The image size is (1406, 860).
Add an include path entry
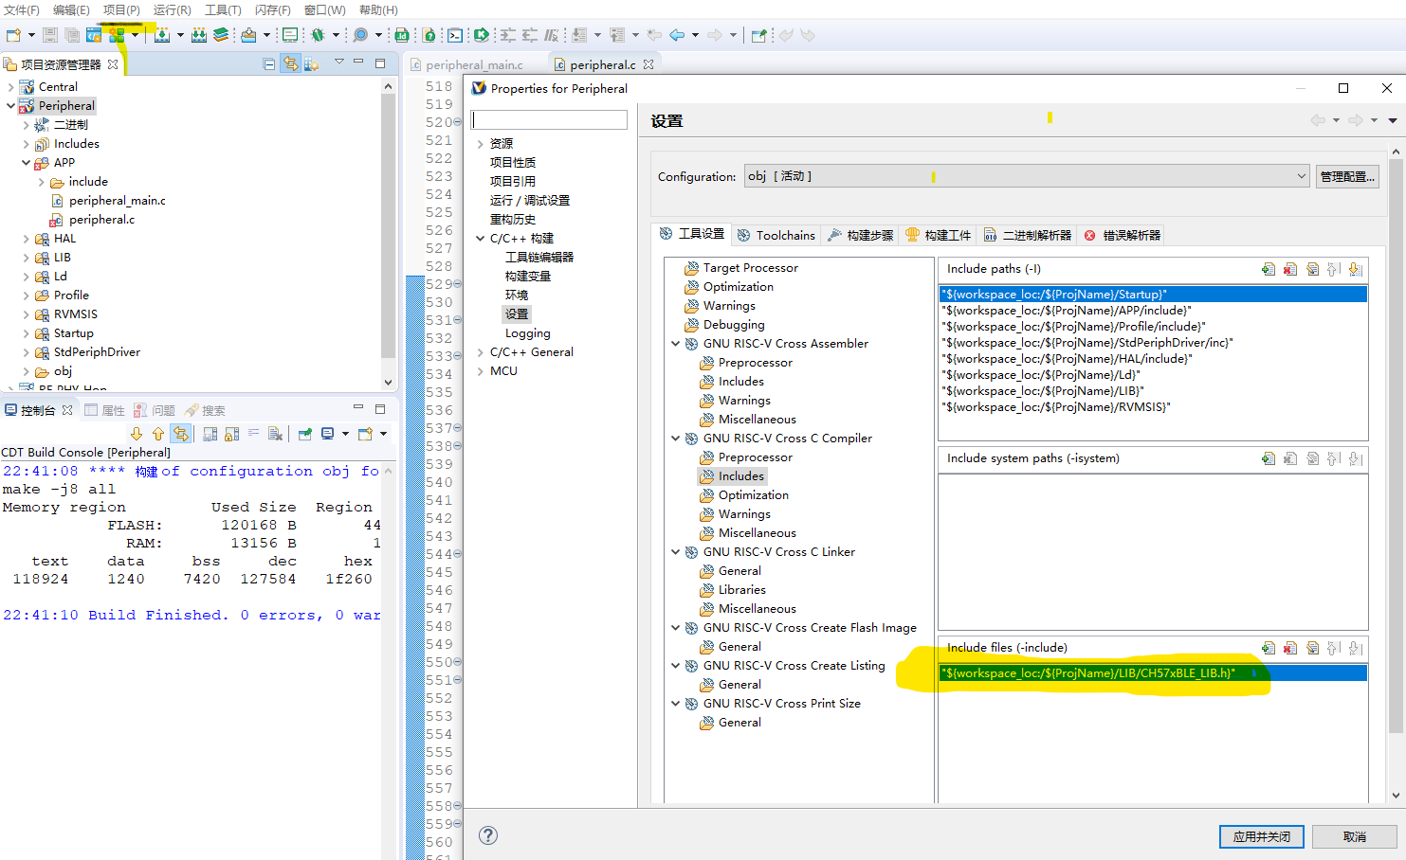[1269, 269]
